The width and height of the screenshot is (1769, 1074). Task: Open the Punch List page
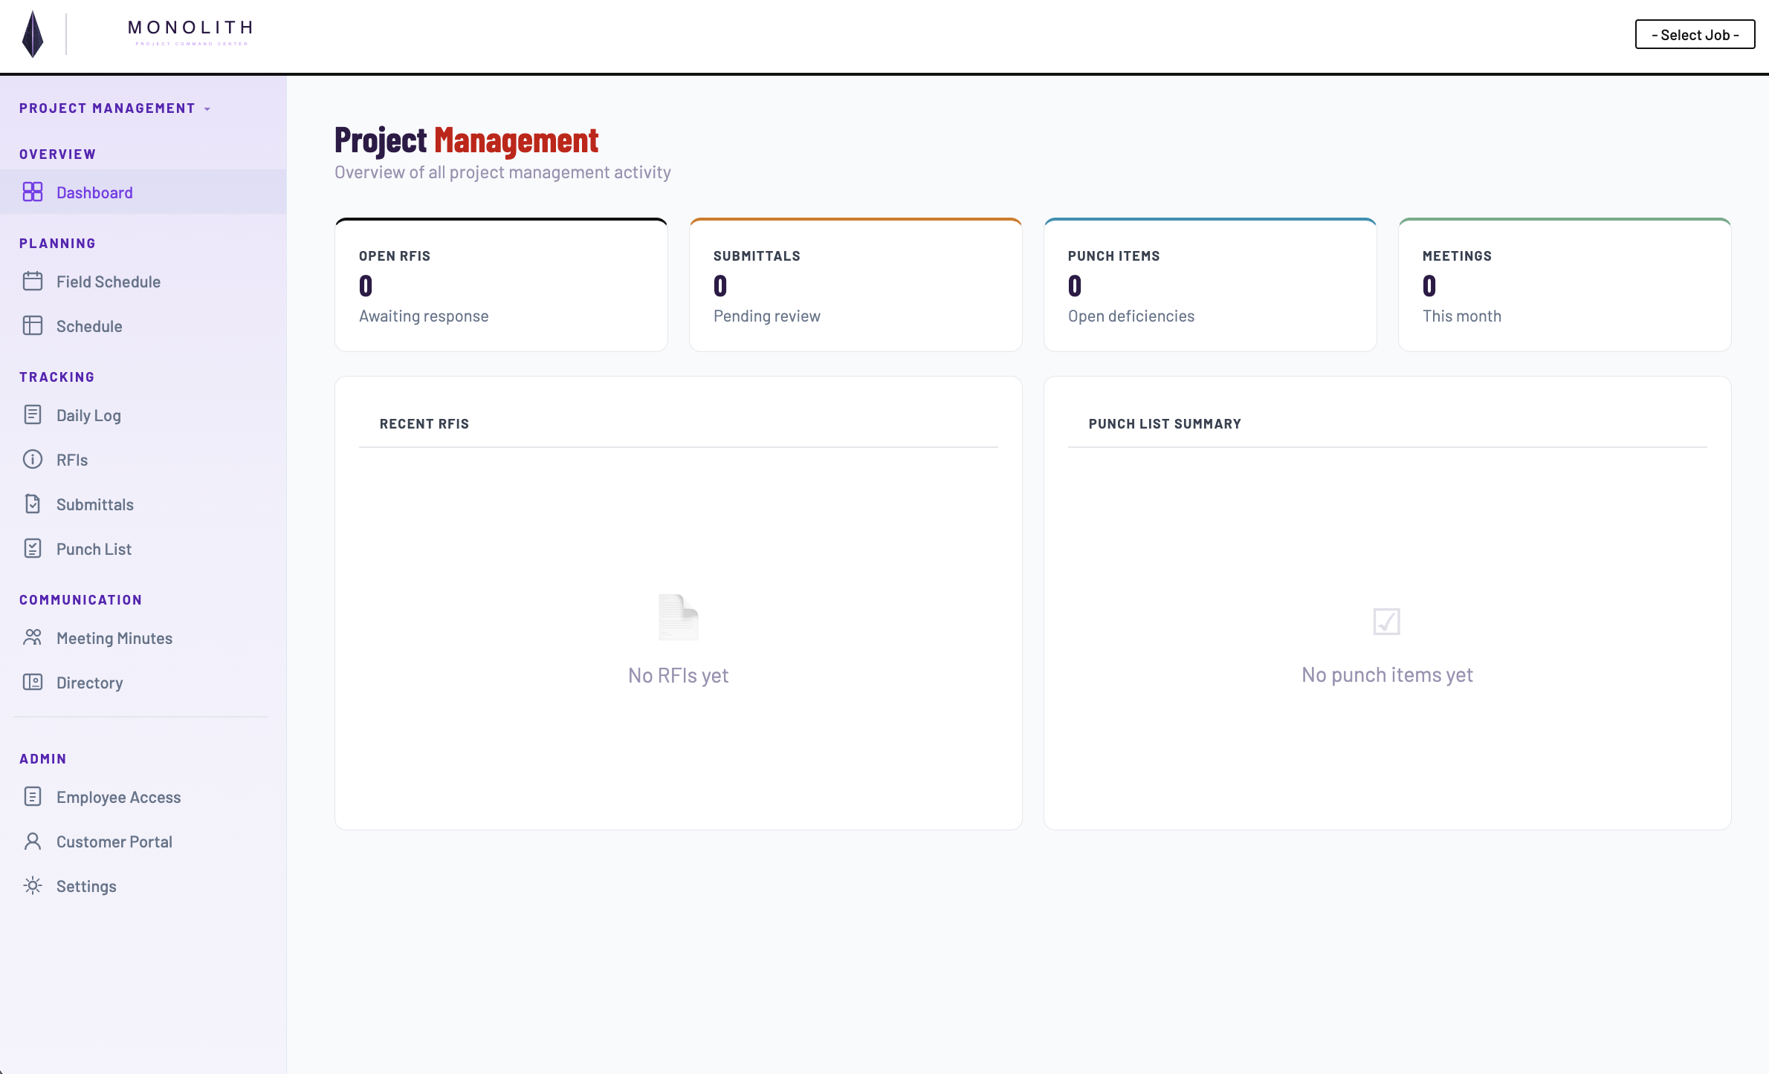click(x=92, y=548)
